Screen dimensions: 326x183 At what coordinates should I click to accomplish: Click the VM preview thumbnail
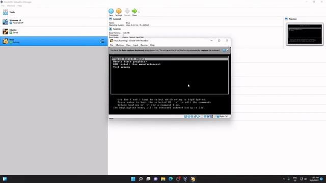point(305,34)
